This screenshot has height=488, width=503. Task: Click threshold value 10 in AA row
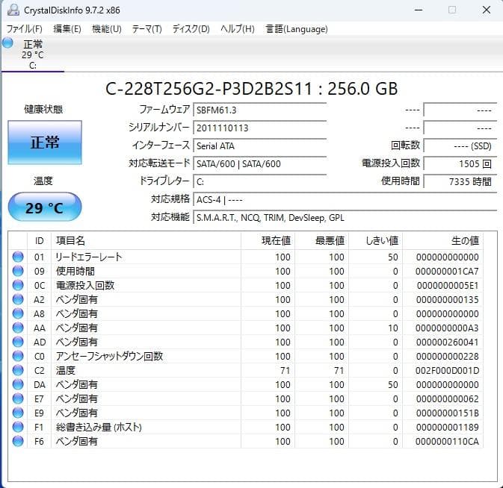392,328
